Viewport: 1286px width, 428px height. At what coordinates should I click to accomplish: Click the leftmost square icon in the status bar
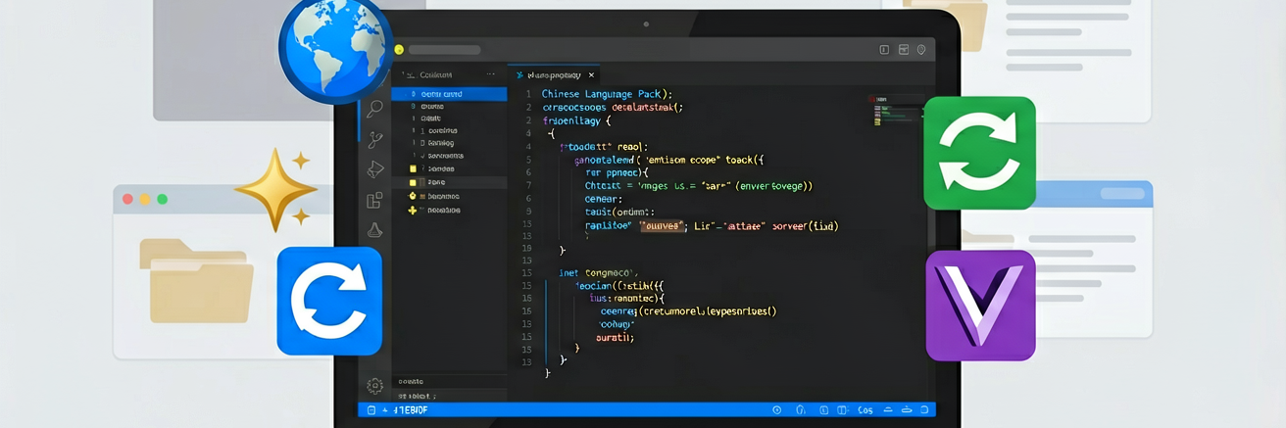point(371,410)
